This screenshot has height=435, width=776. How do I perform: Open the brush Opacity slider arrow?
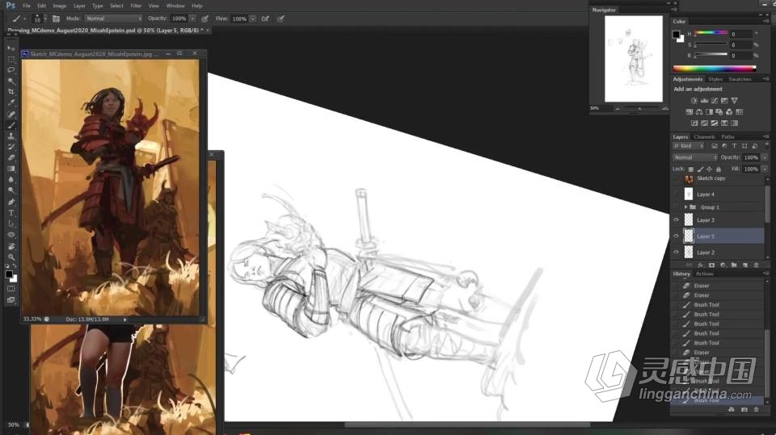[x=192, y=19]
